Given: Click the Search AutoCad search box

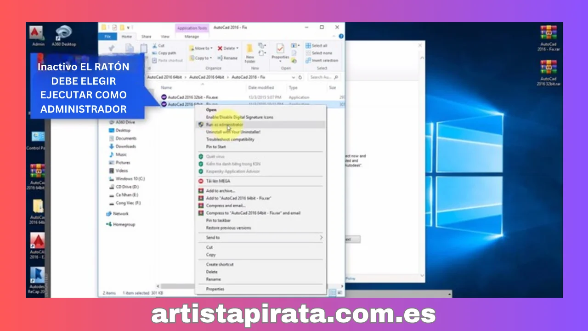Looking at the screenshot, I should (x=324, y=77).
